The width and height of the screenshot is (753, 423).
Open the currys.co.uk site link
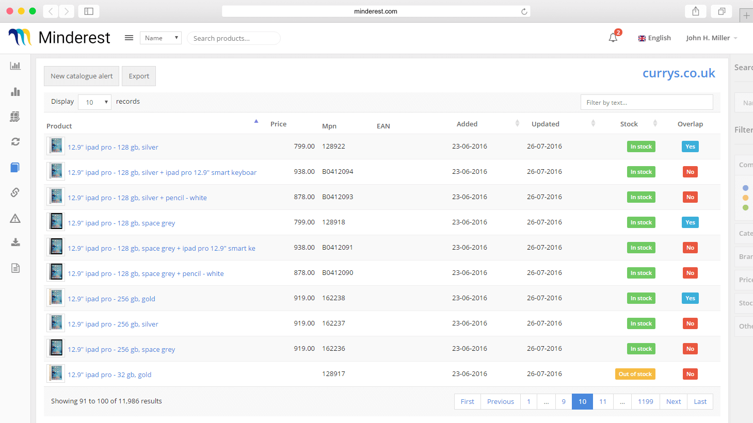(x=679, y=73)
